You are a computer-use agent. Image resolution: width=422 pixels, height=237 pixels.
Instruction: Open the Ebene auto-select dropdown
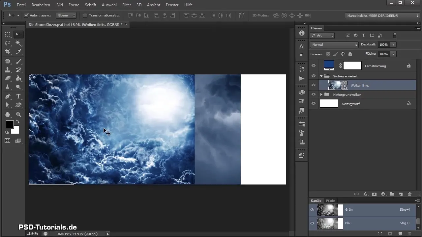(66, 15)
